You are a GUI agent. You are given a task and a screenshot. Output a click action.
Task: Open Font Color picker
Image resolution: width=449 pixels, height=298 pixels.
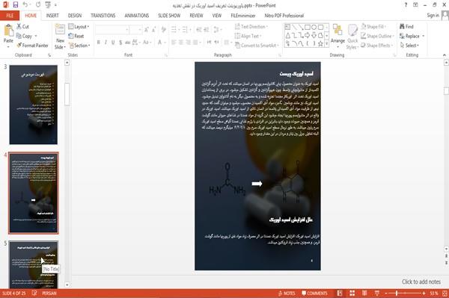pos(161,43)
